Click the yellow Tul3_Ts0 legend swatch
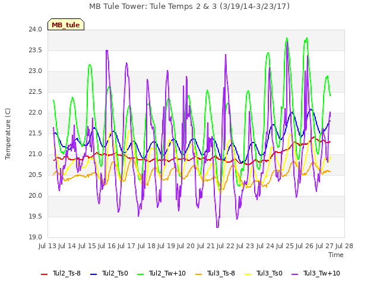The image size is (380, 285). [x=248, y=274]
